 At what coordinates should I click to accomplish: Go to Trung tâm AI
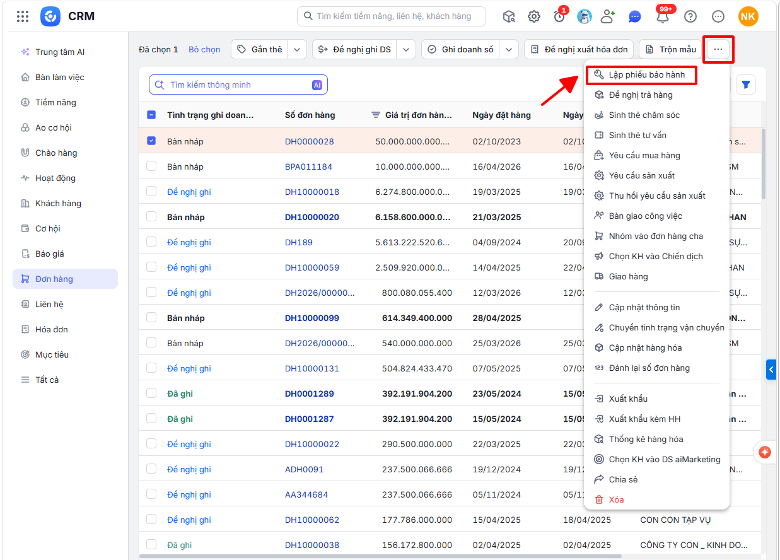(65, 52)
